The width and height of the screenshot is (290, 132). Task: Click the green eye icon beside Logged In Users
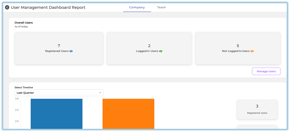point(161,51)
